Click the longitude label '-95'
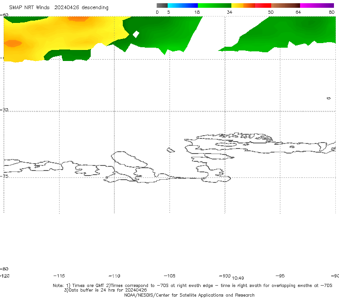The height and width of the screenshot is (298, 339). click(280, 276)
